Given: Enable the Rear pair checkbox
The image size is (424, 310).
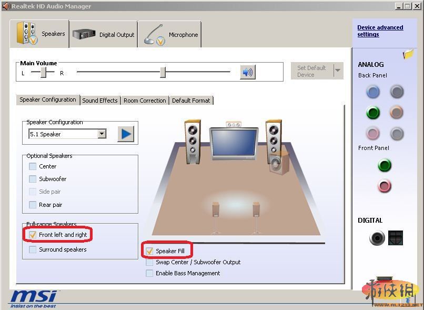Looking at the screenshot, I should point(33,205).
